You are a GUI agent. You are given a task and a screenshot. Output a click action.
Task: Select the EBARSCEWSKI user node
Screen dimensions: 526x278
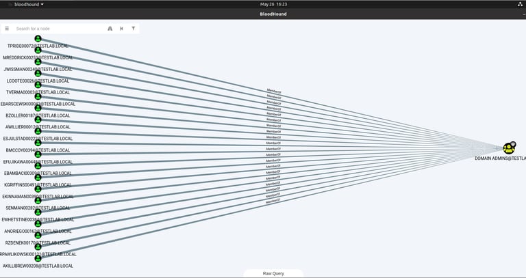click(38, 97)
